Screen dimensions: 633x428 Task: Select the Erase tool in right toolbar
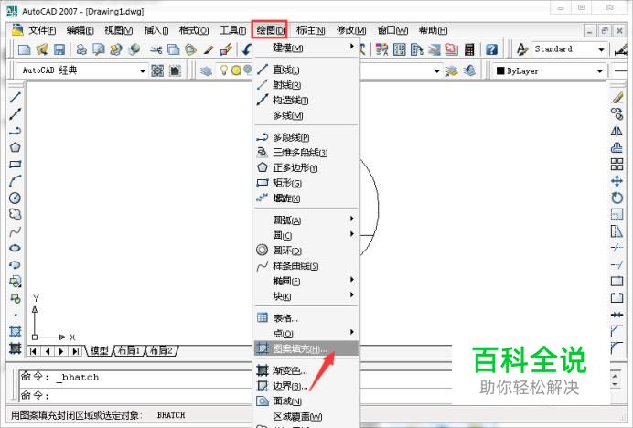[617, 97]
